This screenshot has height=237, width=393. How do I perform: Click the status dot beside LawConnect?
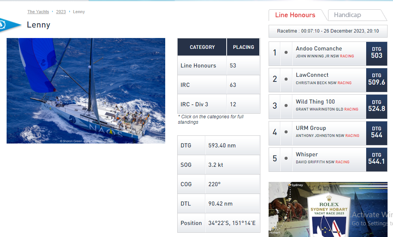click(286, 79)
